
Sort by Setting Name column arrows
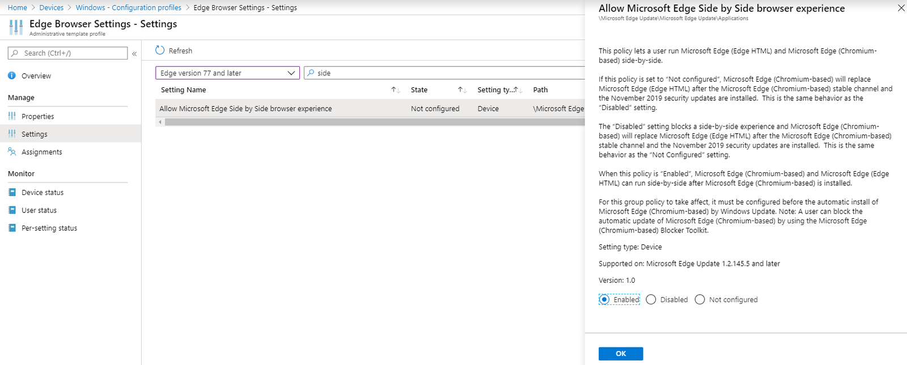[396, 90]
